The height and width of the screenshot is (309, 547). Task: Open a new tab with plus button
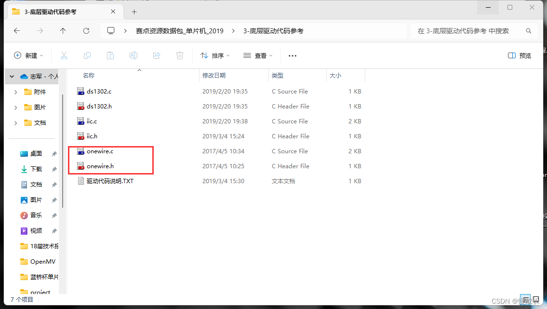pyautogui.click(x=134, y=12)
